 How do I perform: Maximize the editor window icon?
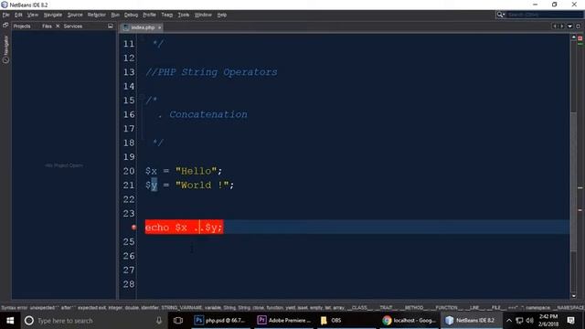pos(578,27)
